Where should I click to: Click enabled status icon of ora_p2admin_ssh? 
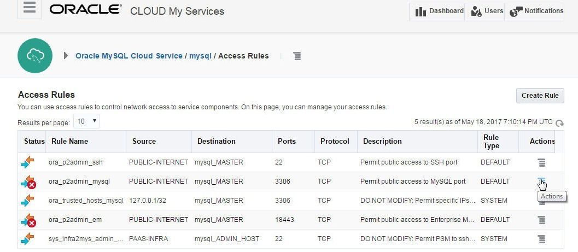(28, 162)
